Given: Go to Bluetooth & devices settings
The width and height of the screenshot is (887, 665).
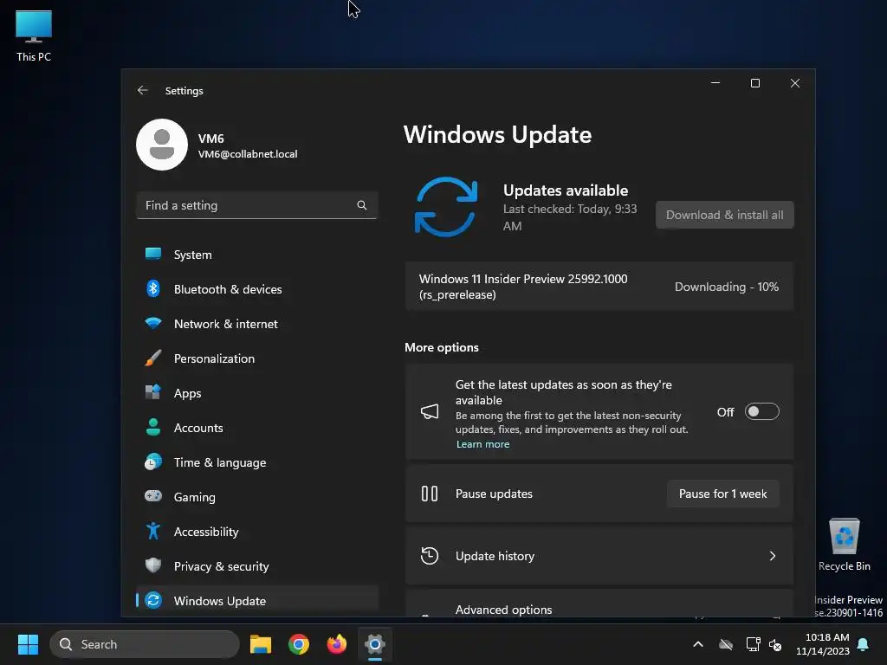Looking at the screenshot, I should [x=256, y=289].
